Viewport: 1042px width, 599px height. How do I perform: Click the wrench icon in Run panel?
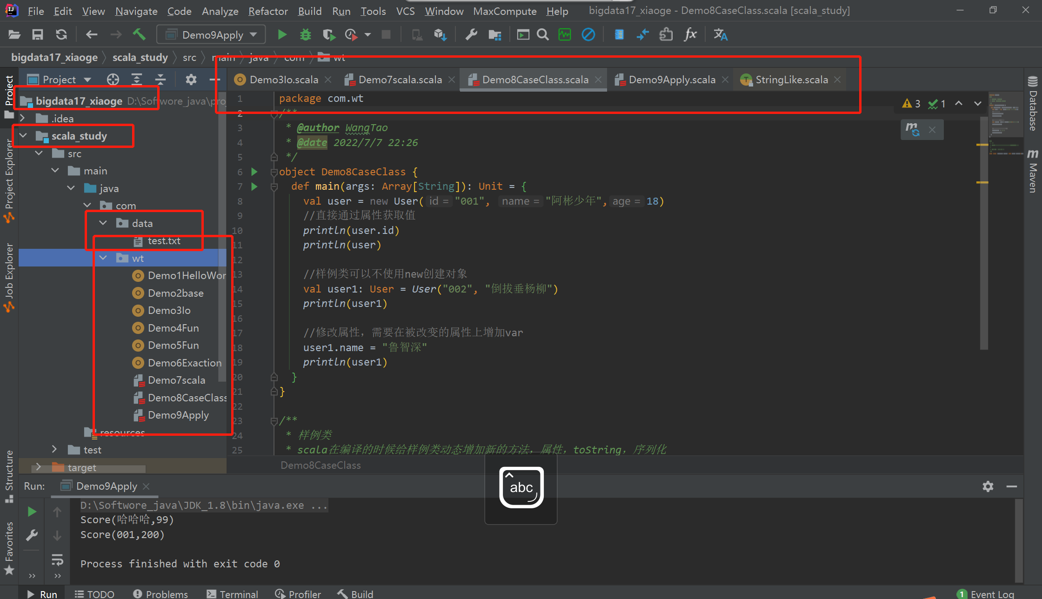[32, 535]
